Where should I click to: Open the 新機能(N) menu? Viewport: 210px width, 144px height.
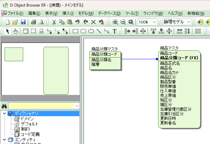click(196, 13)
